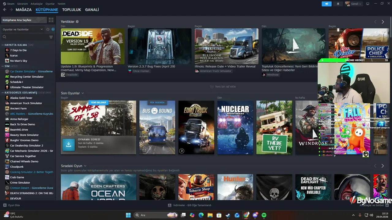Click Kütüphane Ana Sayfası button

tap(24, 20)
